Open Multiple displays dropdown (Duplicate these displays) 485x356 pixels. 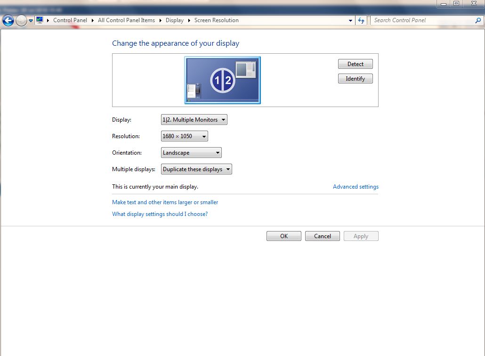[x=196, y=169]
